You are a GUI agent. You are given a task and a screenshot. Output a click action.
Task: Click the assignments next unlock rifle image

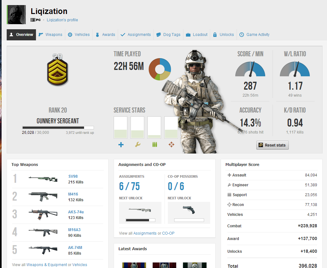tap(140, 210)
